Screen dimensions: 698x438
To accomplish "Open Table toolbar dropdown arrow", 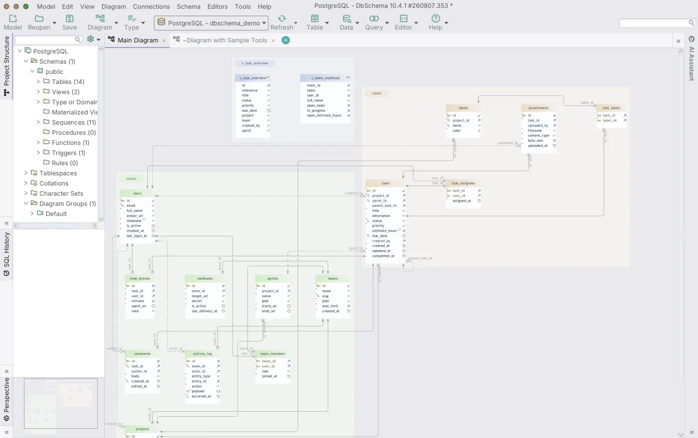I will pyautogui.click(x=327, y=23).
